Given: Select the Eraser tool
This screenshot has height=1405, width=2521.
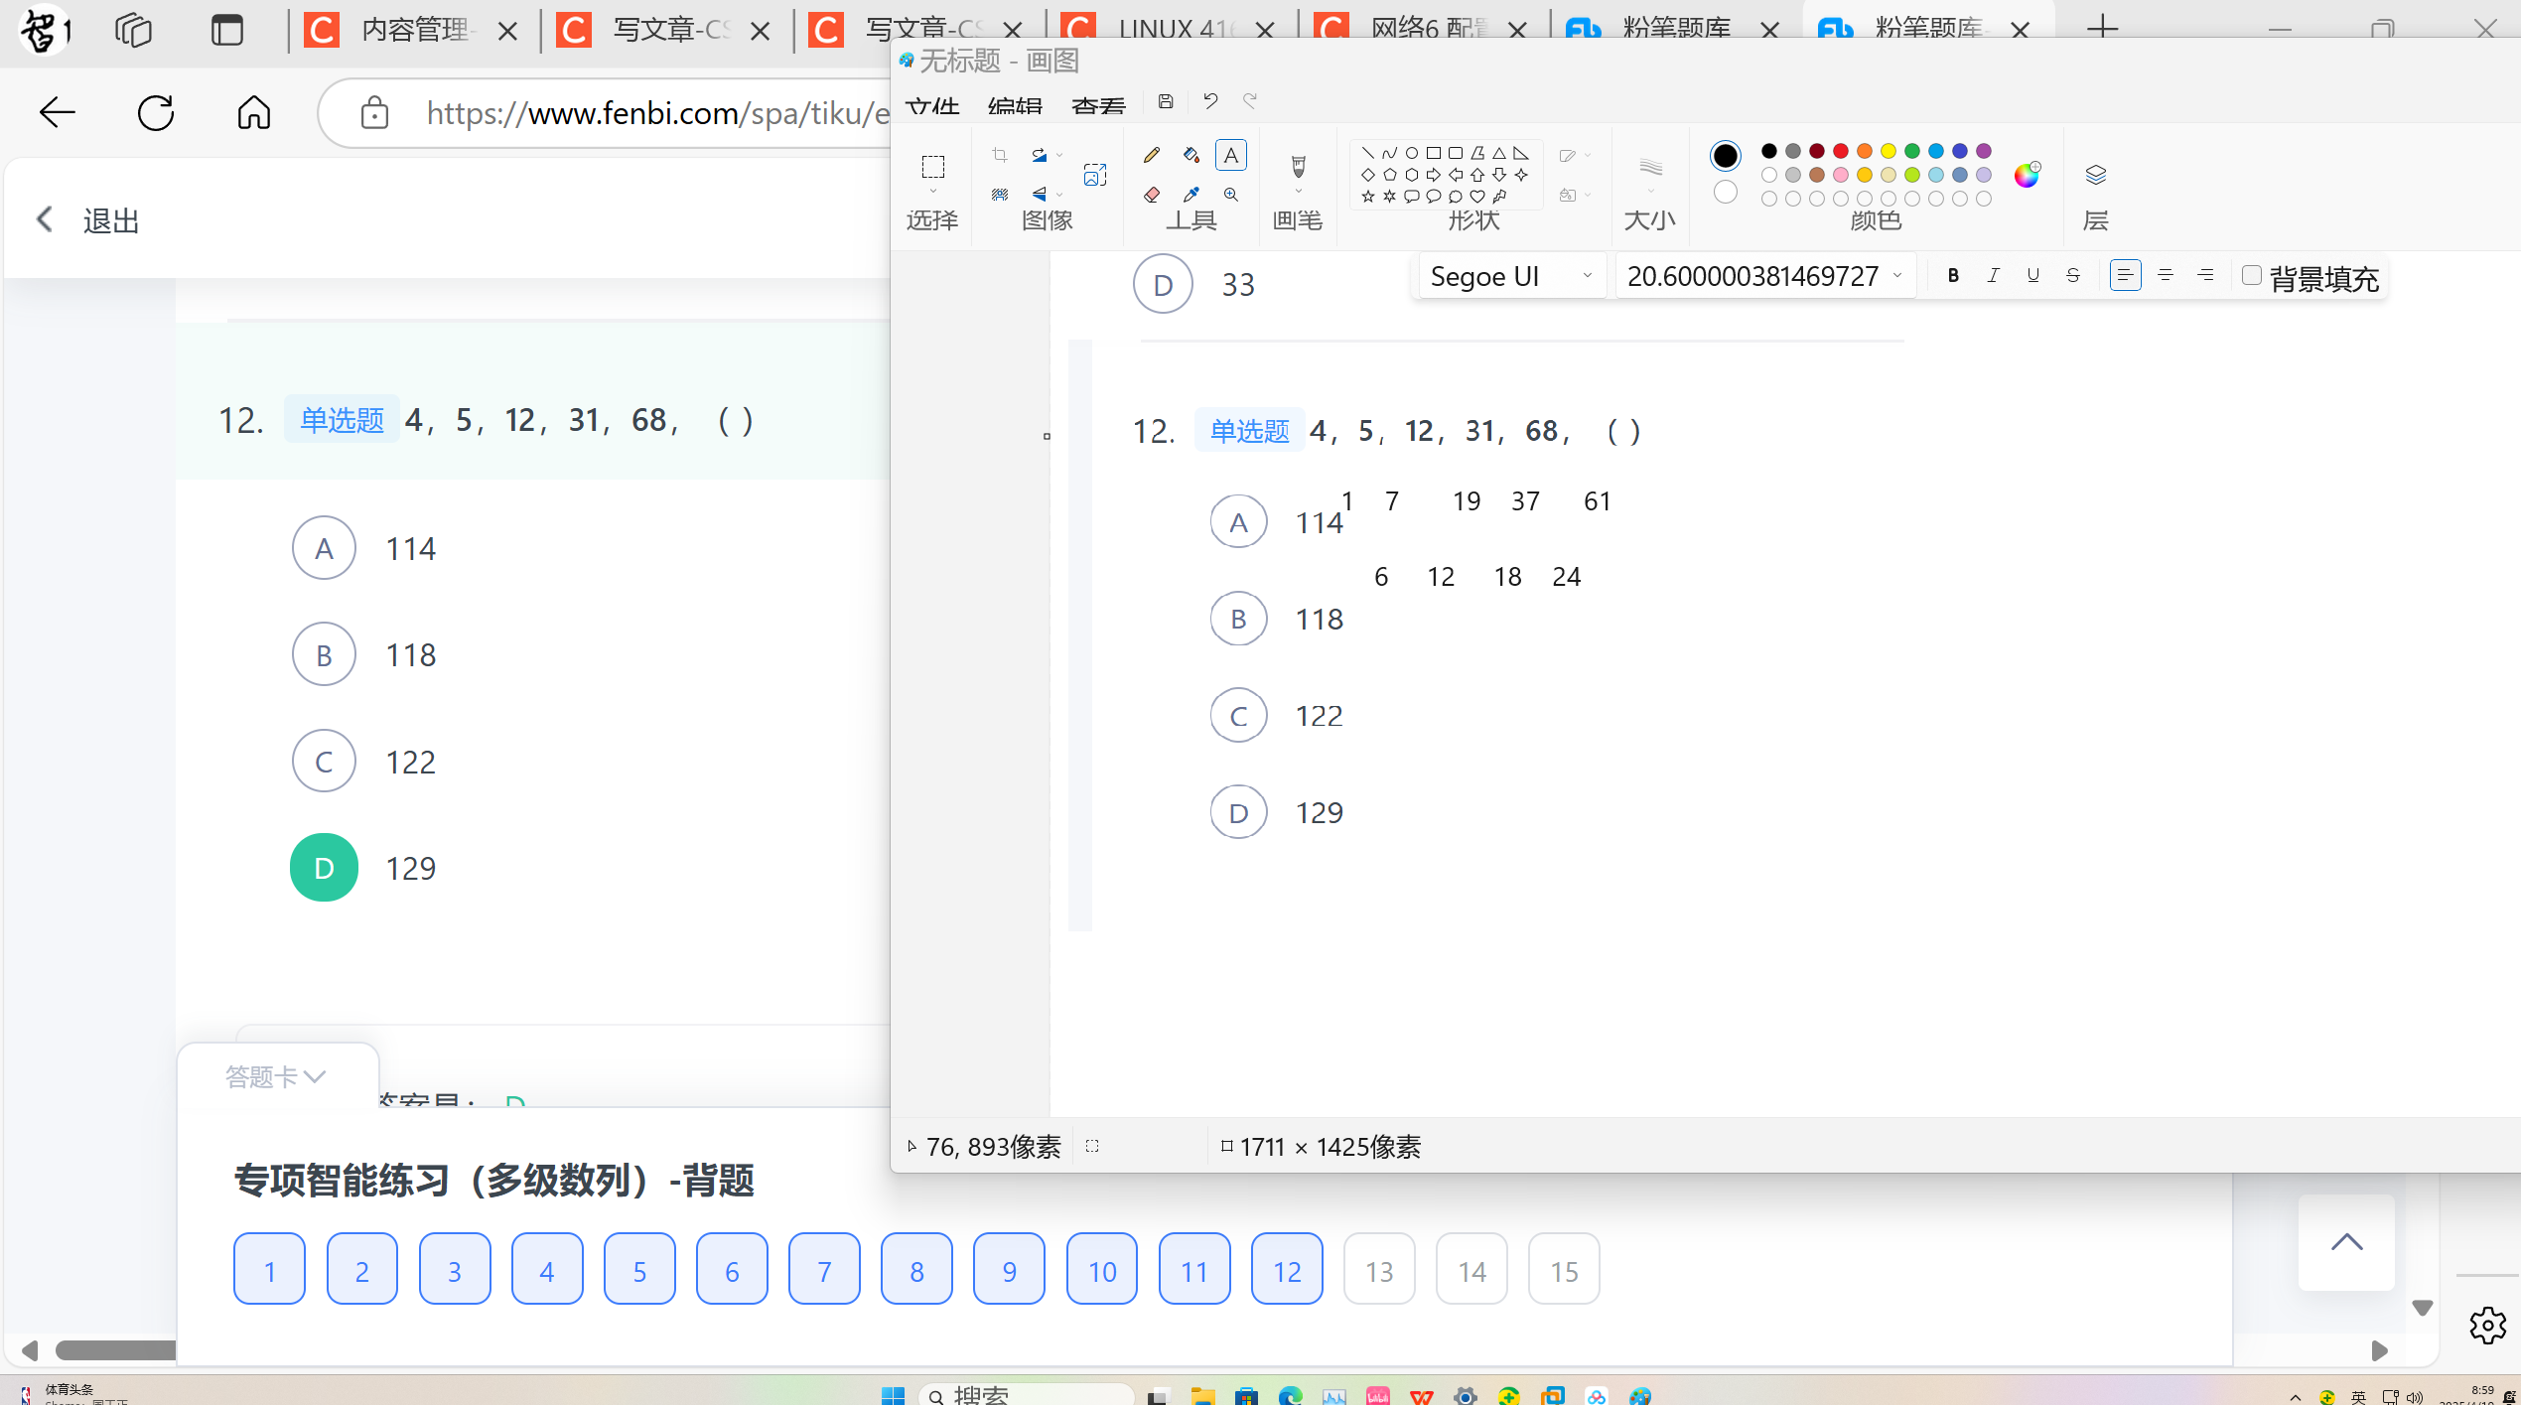Looking at the screenshot, I should coord(1152,195).
